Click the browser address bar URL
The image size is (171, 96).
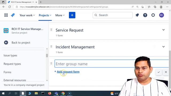(x=64, y=7)
